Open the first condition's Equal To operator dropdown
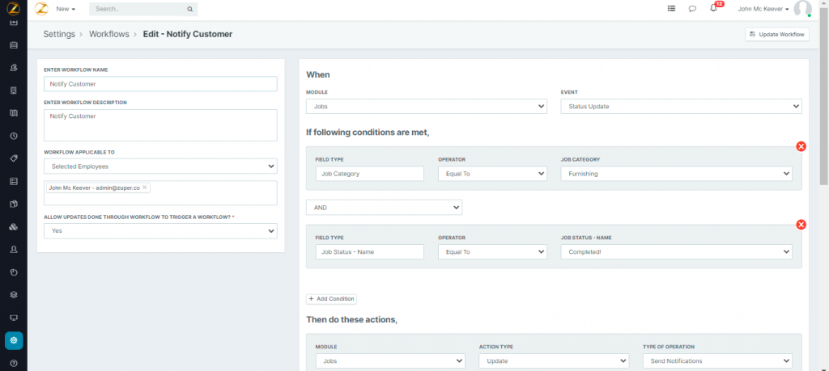The width and height of the screenshot is (829, 371). coord(492,174)
